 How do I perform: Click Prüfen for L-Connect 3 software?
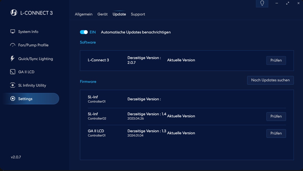276,60
